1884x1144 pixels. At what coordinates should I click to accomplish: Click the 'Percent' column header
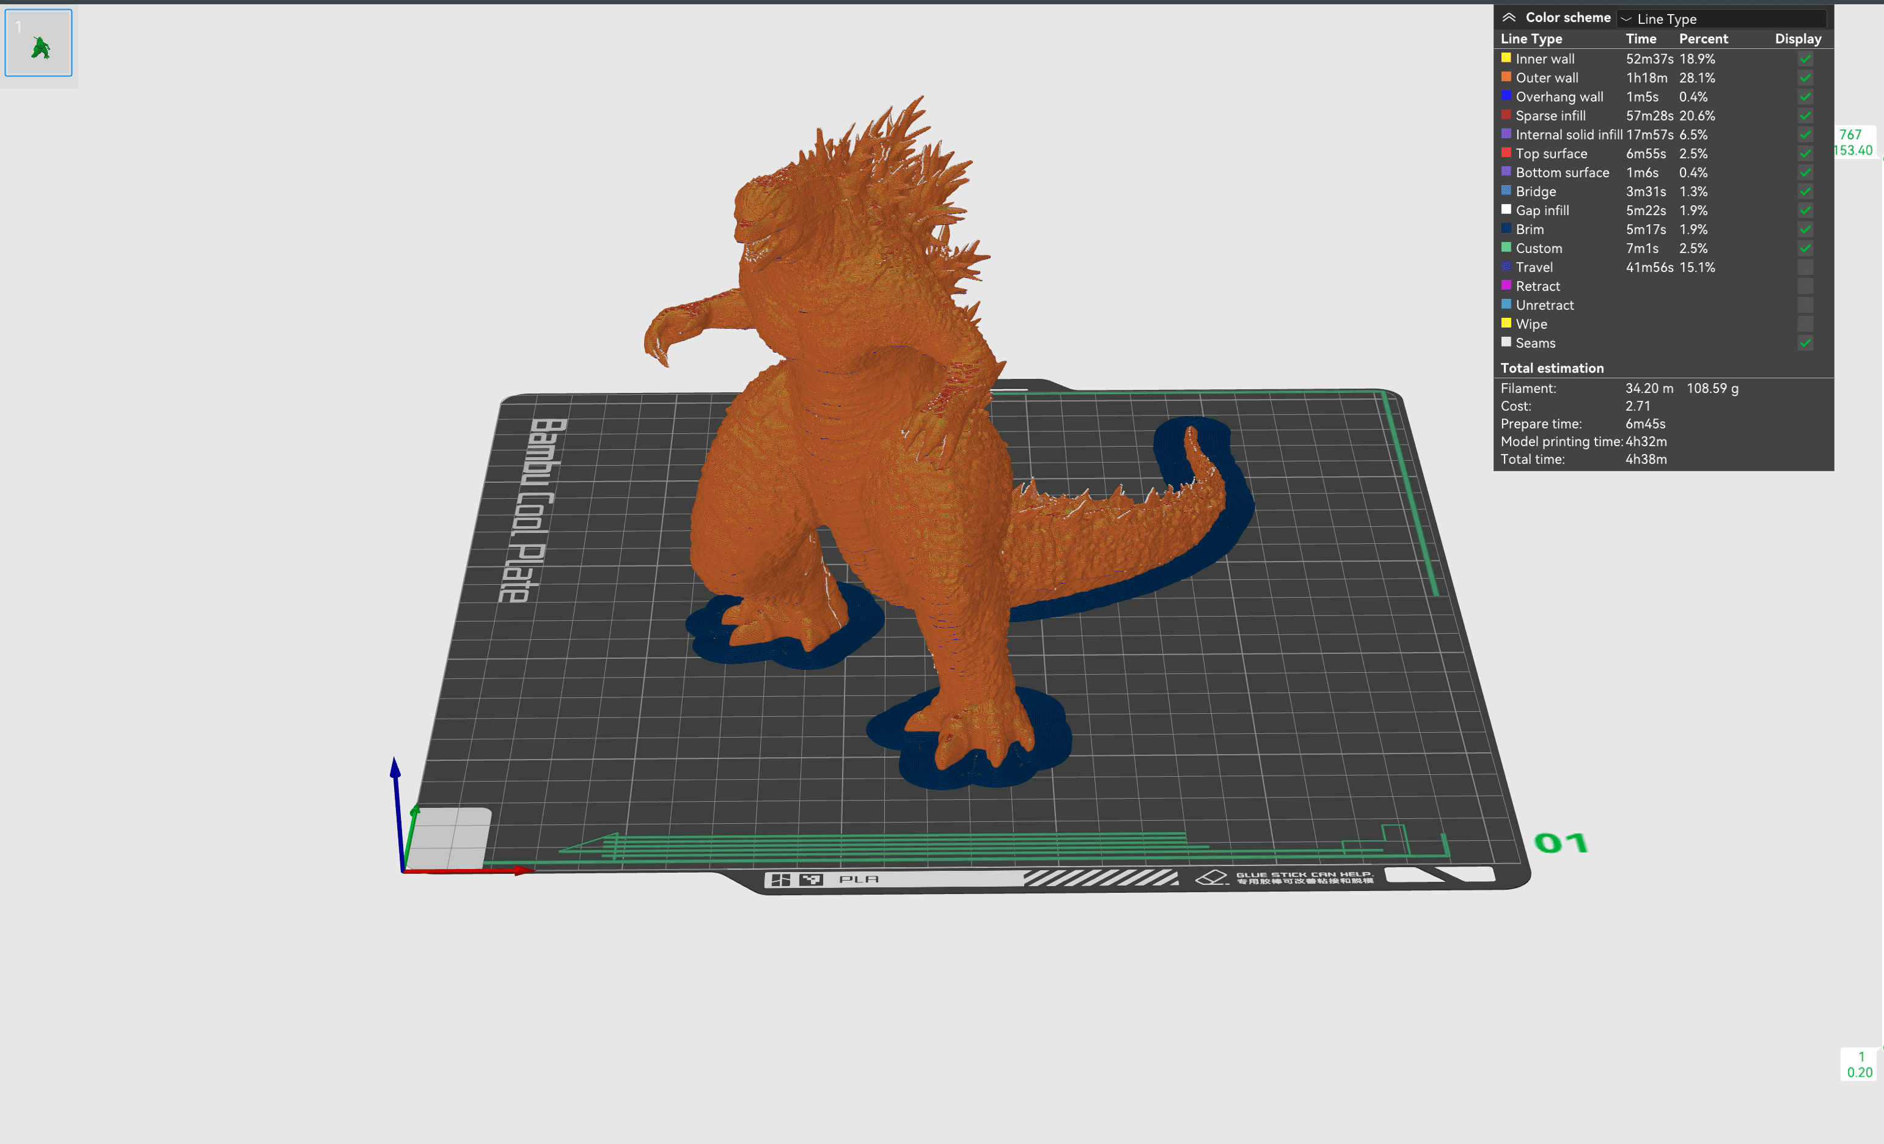[x=1703, y=39]
